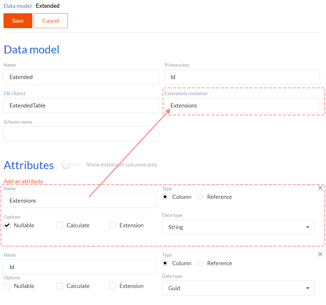Click the Attributes heading
The image size is (326, 305).
[x=29, y=165]
